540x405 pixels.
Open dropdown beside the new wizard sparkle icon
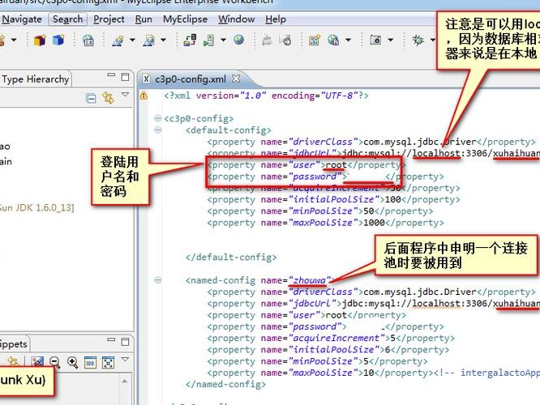(x=132, y=40)
